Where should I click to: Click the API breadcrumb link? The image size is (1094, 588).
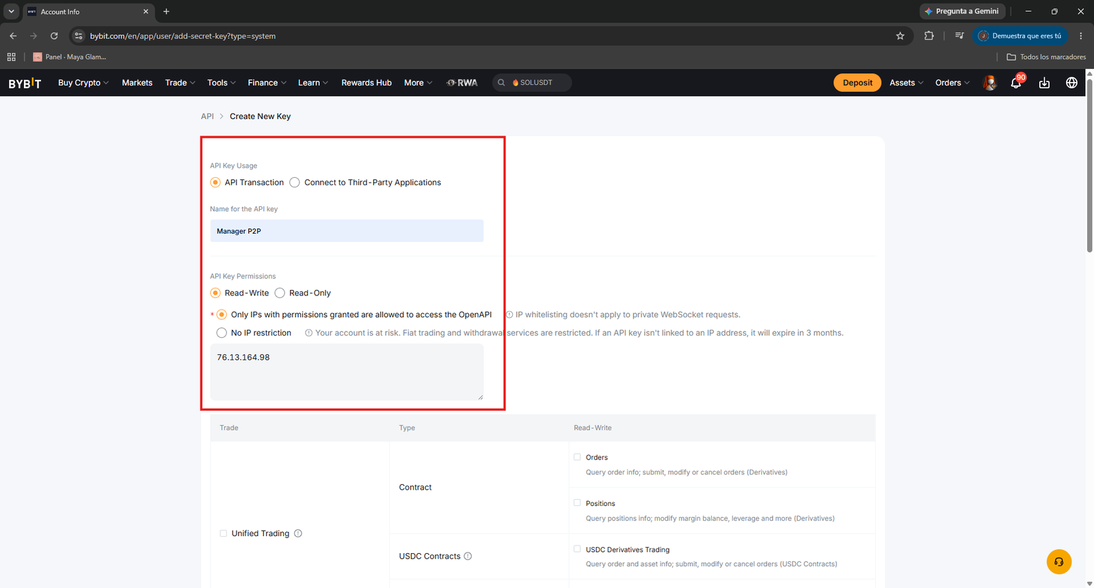coord(207,116)
